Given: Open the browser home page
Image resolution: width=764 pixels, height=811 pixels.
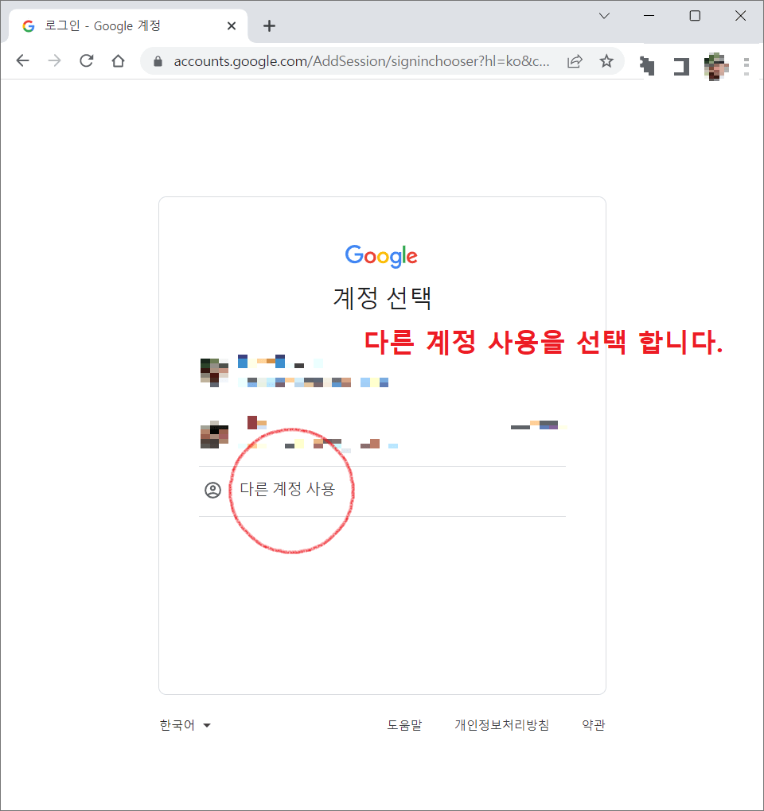Looking at the screenshot, I should pos(118,61).
